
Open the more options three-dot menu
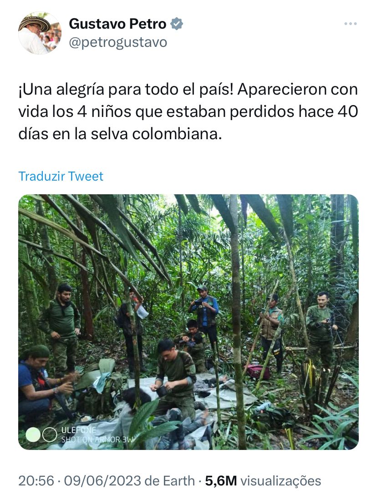pos(351,24)
